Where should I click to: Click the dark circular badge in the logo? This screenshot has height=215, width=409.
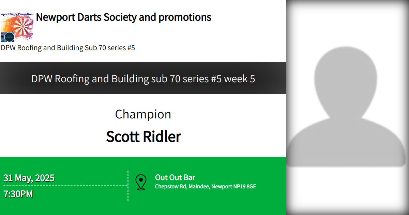(10, 37)
